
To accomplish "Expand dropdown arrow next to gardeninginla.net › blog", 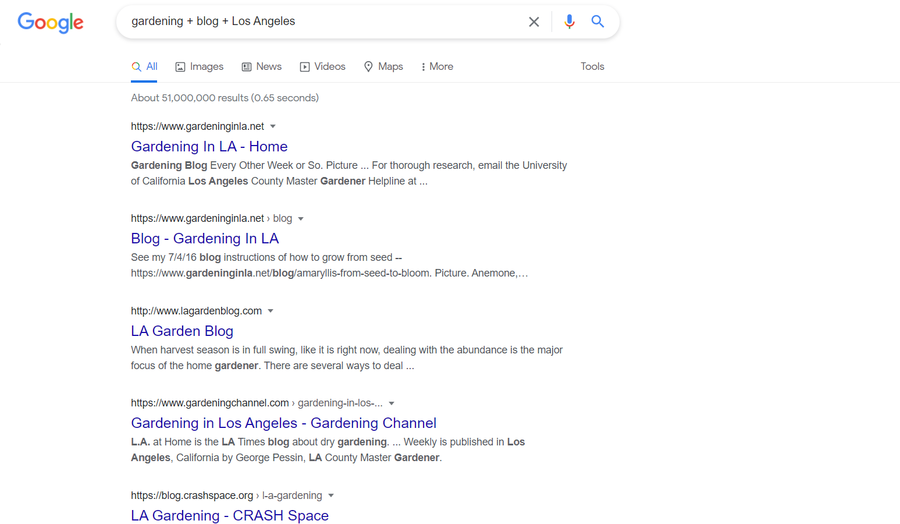I will click(301, 219).
